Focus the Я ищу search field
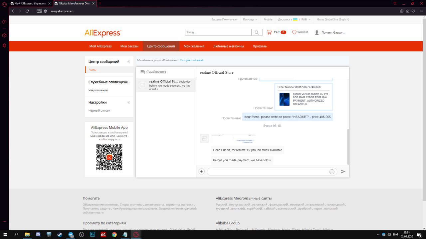 tap(218, 32)
